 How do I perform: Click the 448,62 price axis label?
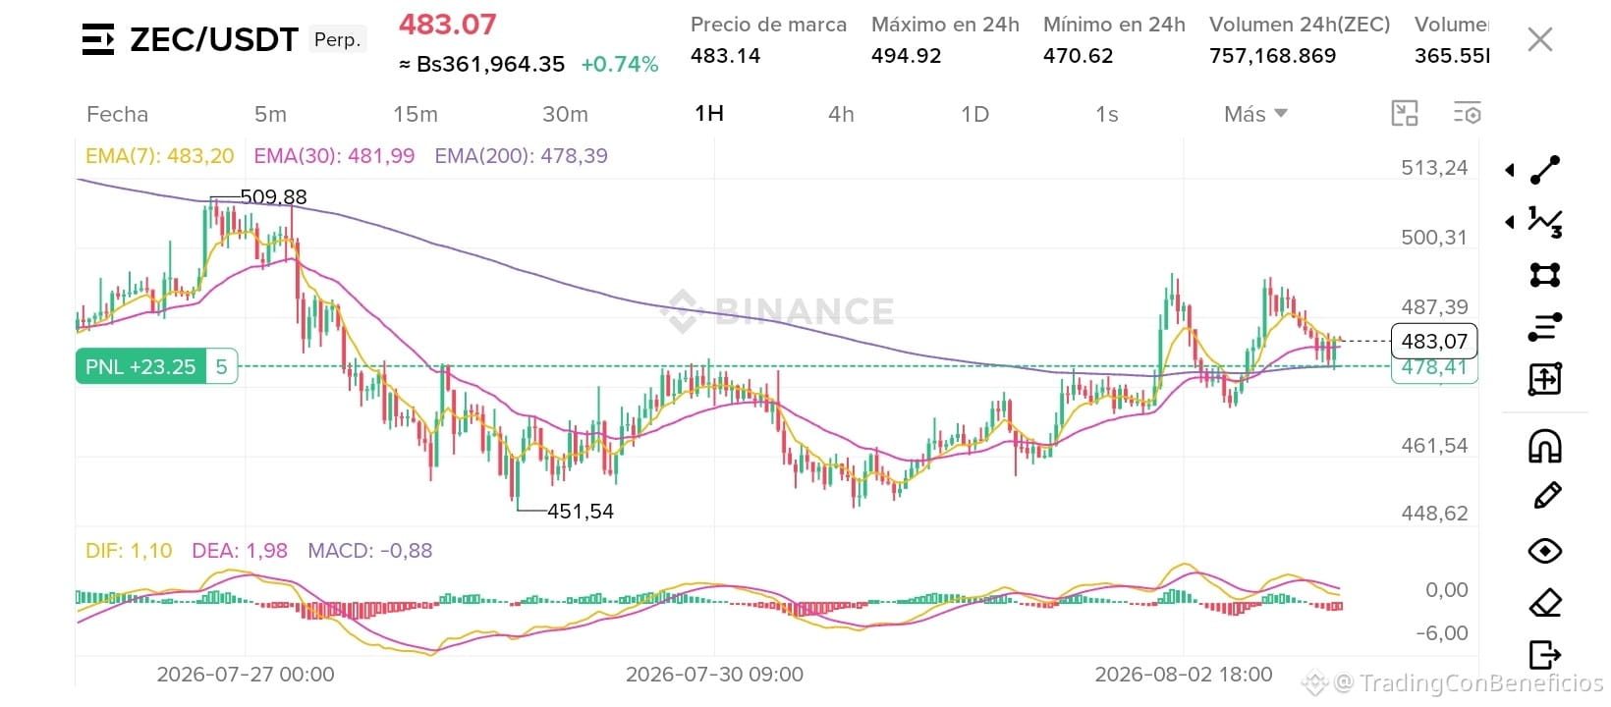(x=1434, y=514)
